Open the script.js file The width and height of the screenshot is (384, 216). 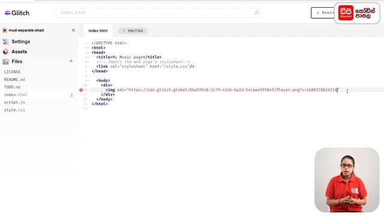coord(14,103)
